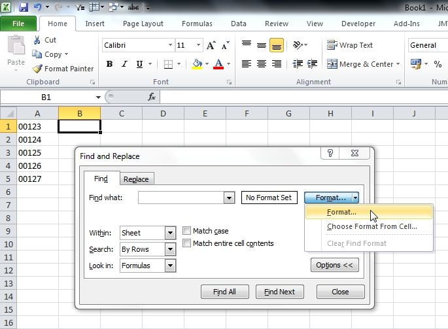Click Decrease Indent icon

point(298,63)
